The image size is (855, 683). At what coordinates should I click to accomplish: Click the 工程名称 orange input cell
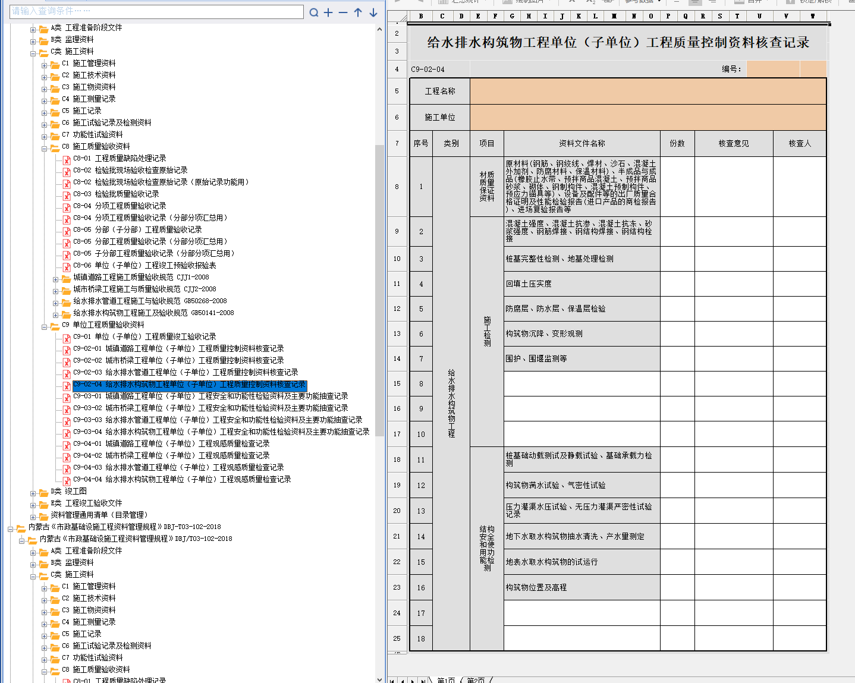[x=648, y=91]
